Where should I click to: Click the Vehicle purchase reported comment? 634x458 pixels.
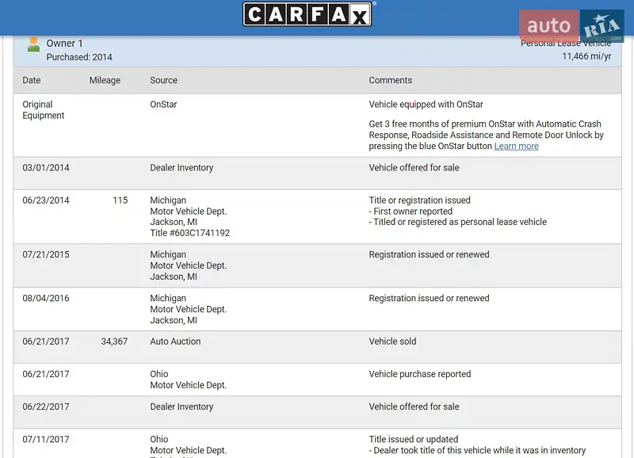pyautogui.click(x=419, y=375)
